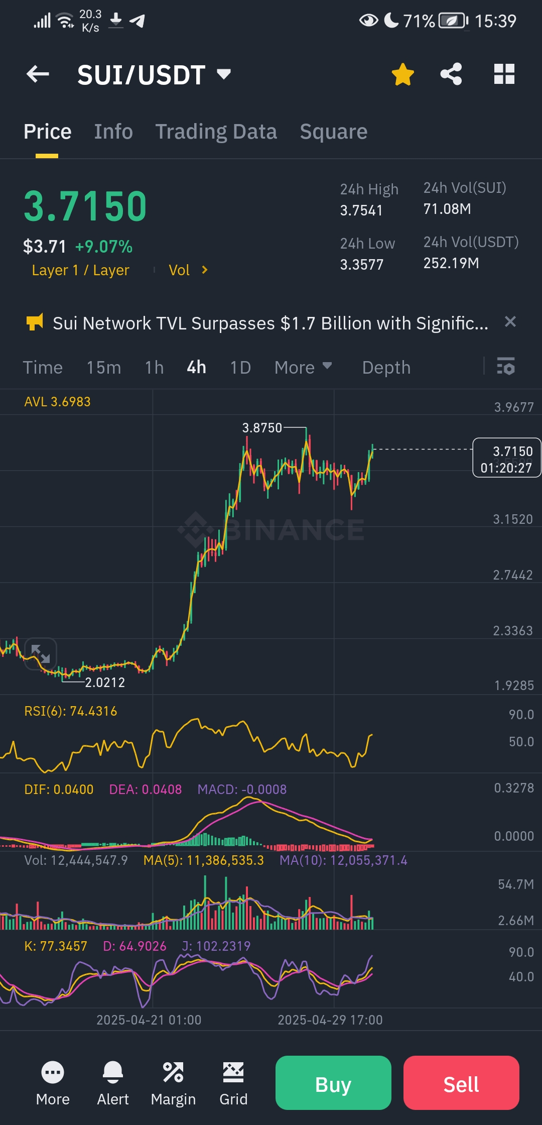Open the Alert bell icon
Image resolution: width=542 pixels, height=1125 pixels.
(113, 1084)
